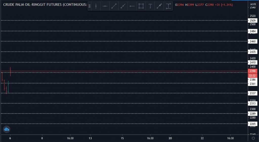
Task: Select the rectangle shape tool
Action: (141, 6)
